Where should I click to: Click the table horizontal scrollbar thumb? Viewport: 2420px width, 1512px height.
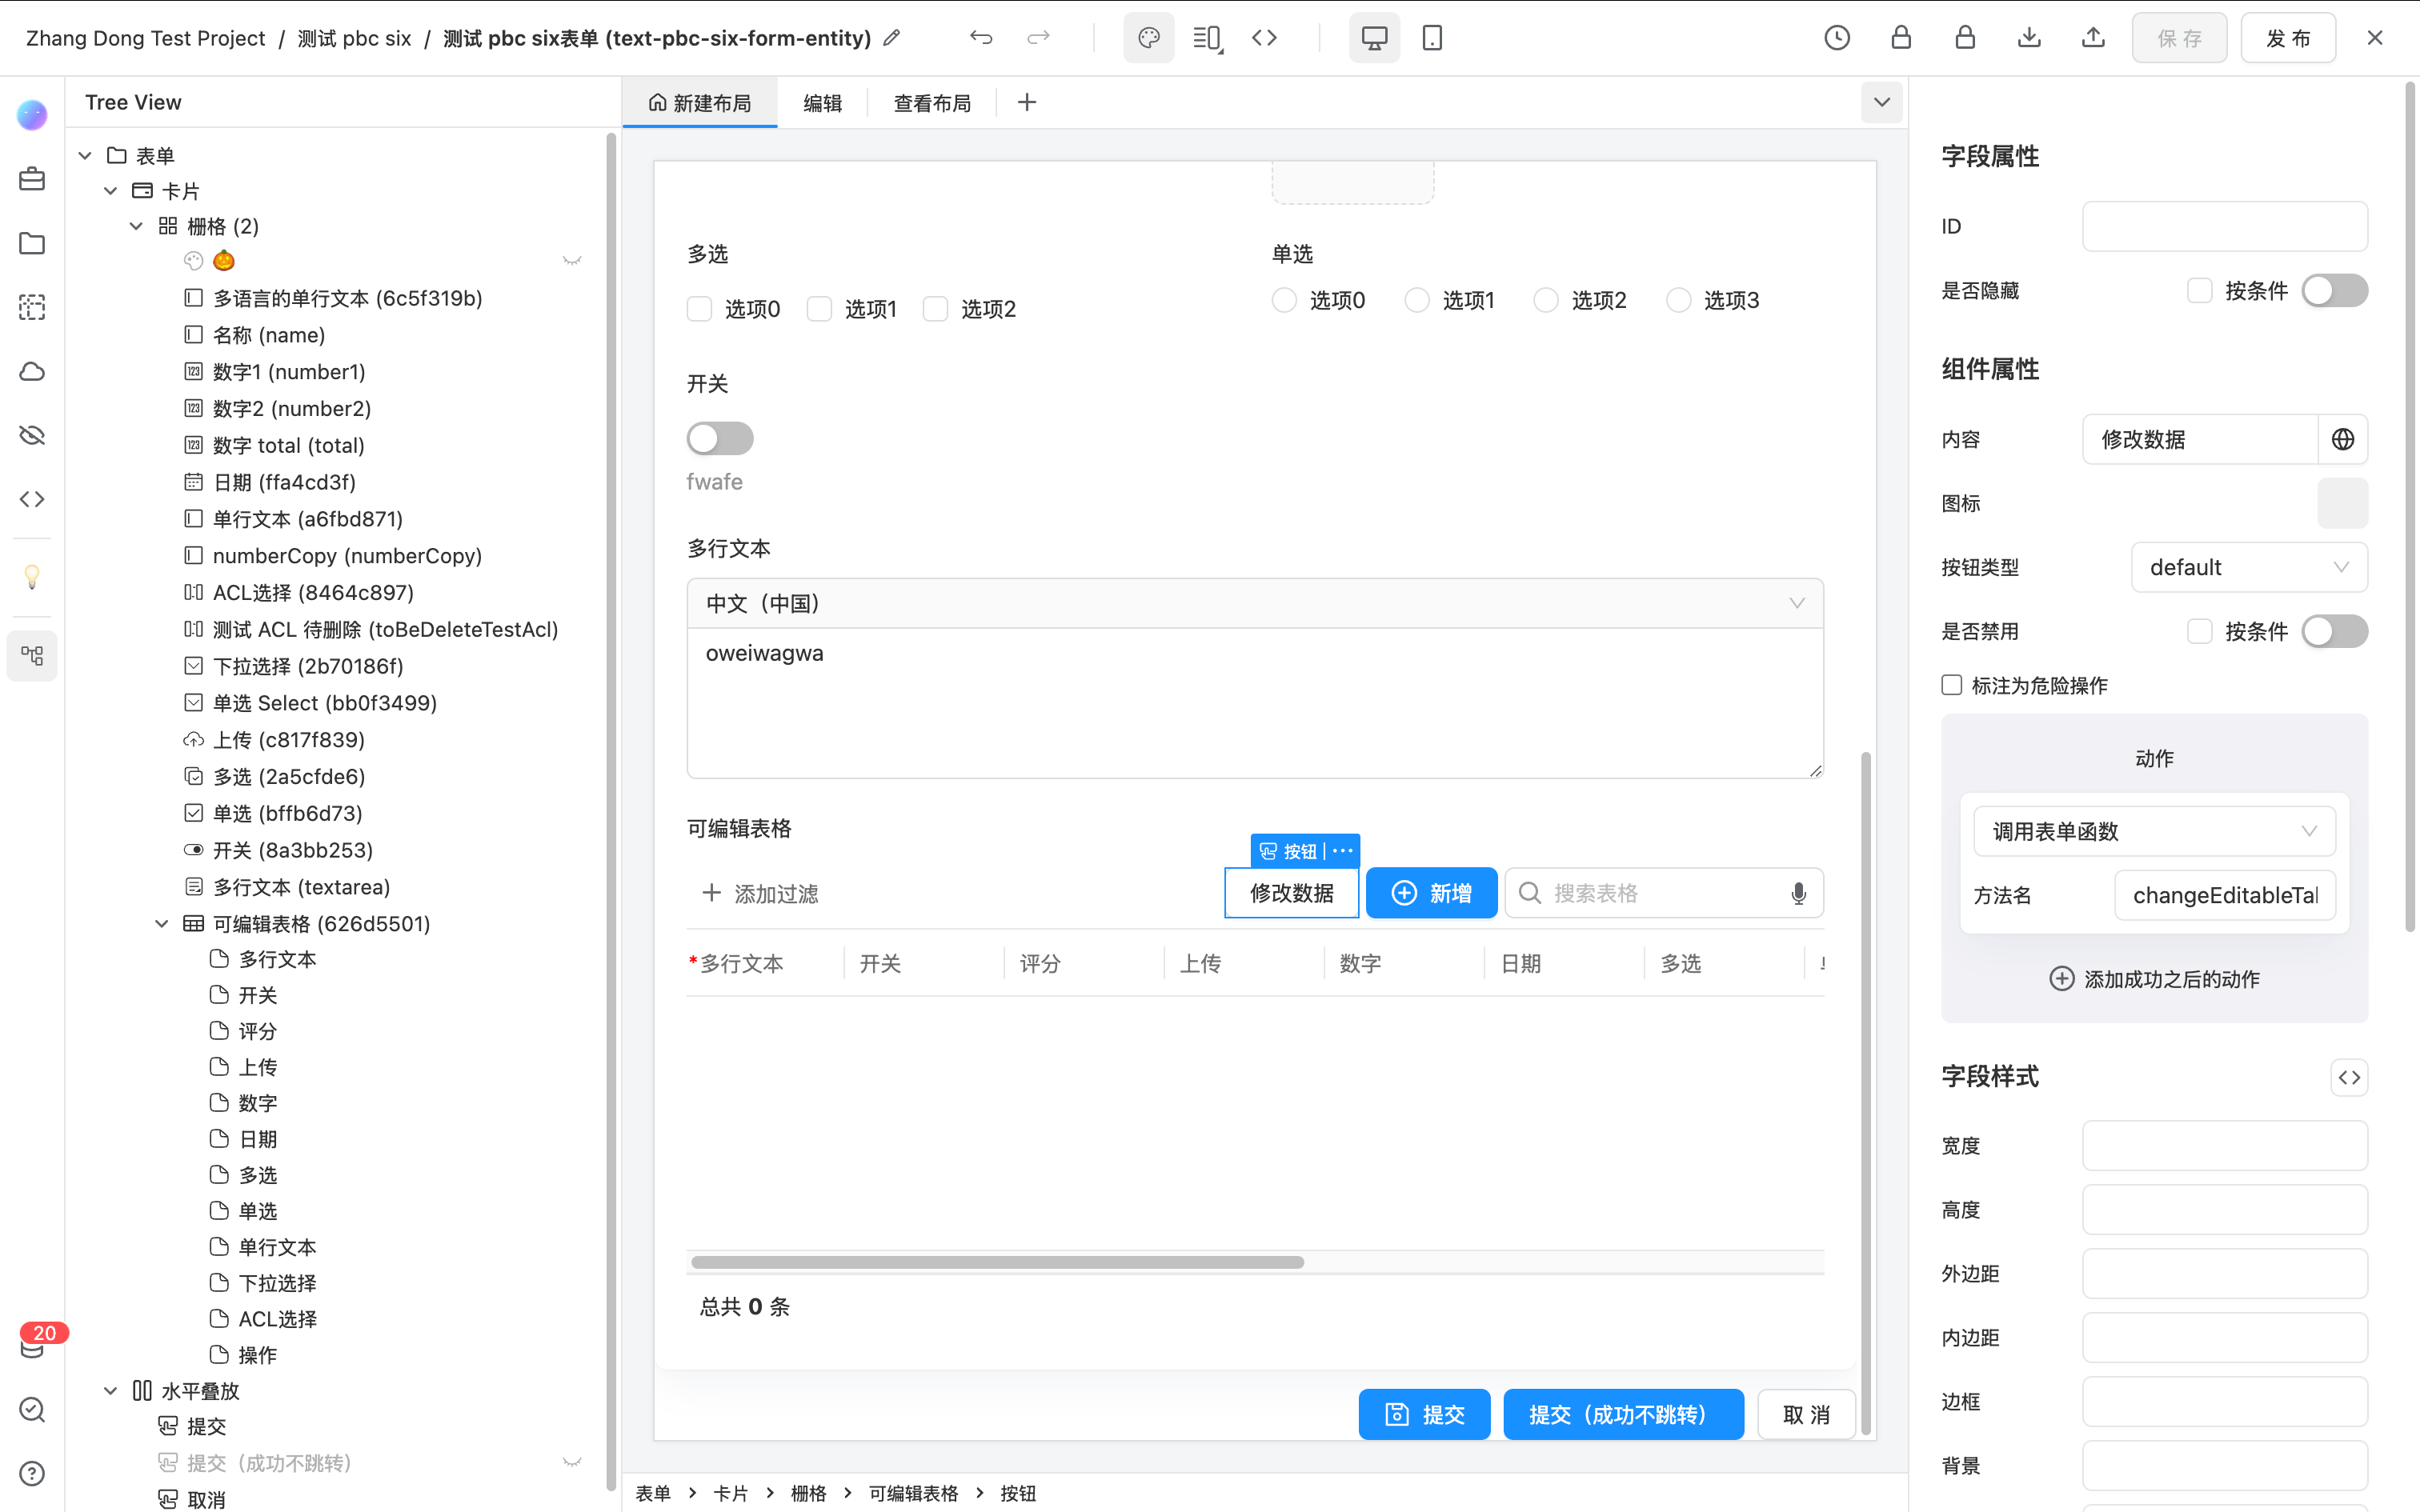pyautogui.click(x=997, y=1262)
